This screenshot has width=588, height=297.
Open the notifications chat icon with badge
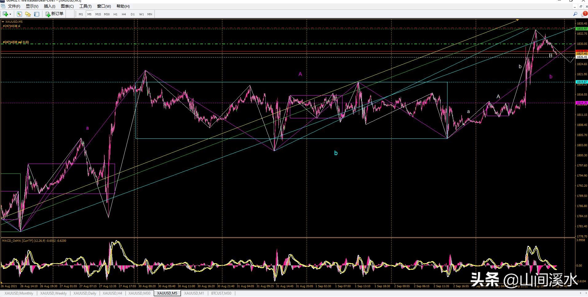584,14
